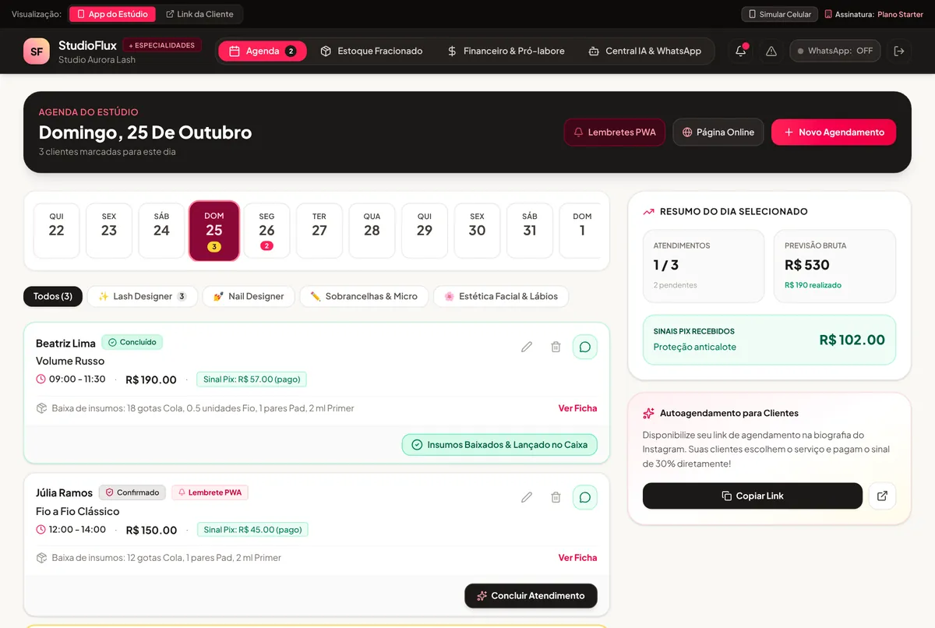Click Sinal Pix R$ 45.00 (pago) tag
Viewport: 935px width, 628px height.
pyautogui.click(x=252, y=530)
